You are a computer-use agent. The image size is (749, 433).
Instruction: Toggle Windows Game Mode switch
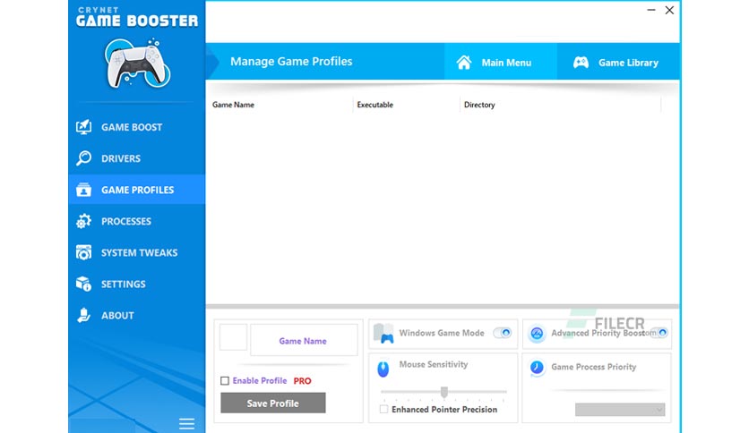point(502,333)
